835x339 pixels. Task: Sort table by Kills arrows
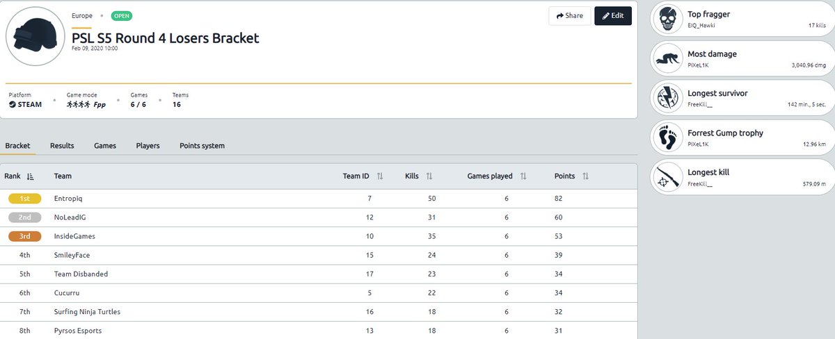coord(429,176)
